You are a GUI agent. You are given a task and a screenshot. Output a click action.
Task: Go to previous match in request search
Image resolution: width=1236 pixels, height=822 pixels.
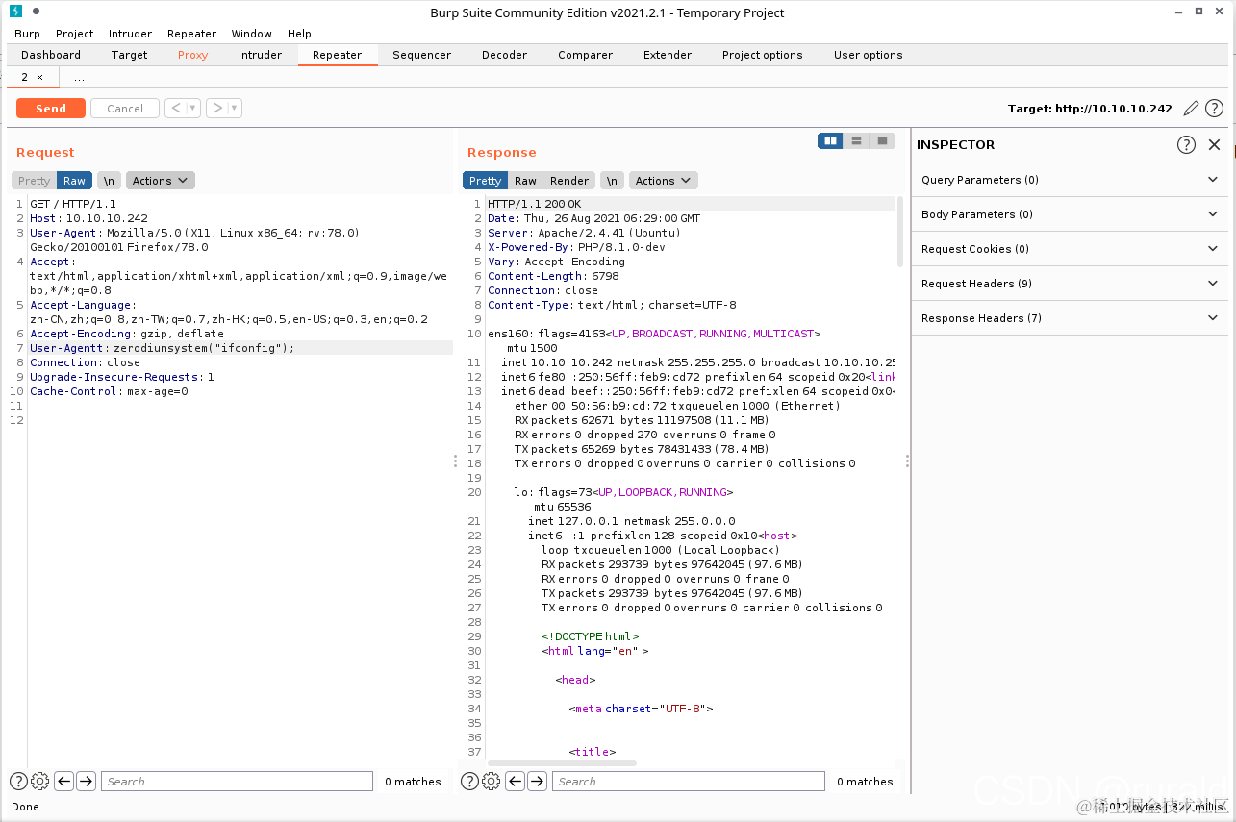[x=63, y=781]
